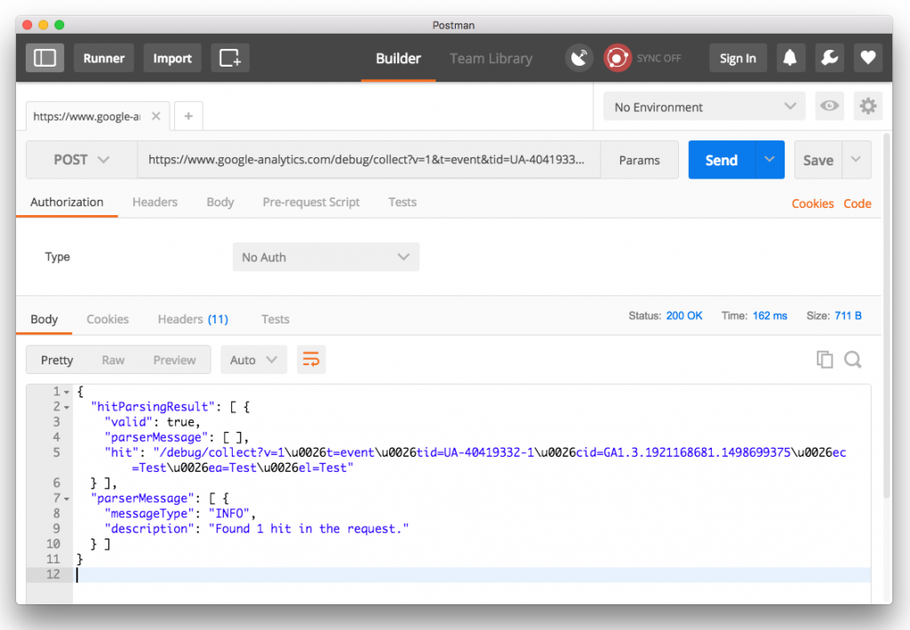This screenshot has width=910, height=630.
Task: Toggle the sidebar panel icon
Action: (44, 58)
